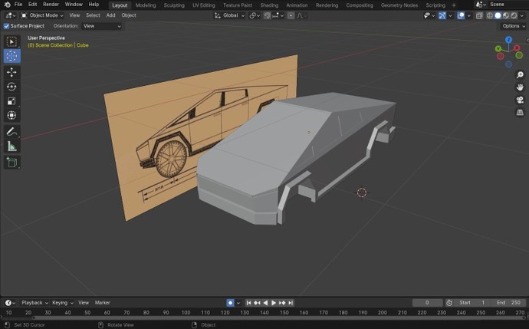Click the pan hand viewport icon
This screenshot has width=529, height=329.
pos(520,87)
